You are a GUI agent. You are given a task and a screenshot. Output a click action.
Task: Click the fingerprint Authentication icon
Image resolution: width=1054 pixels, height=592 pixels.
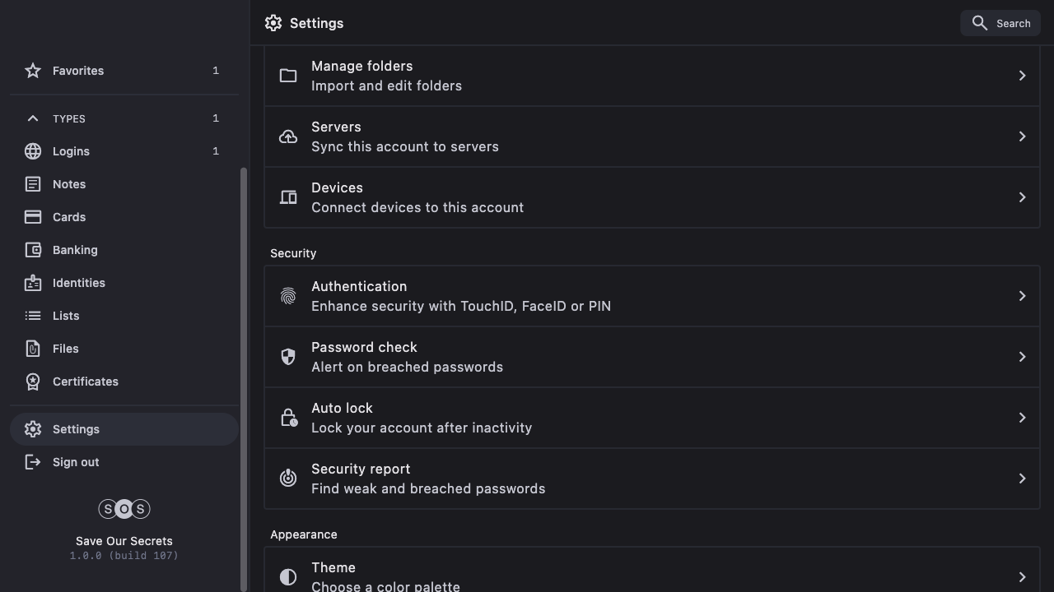pyautogui.click(x=288, y=296)
